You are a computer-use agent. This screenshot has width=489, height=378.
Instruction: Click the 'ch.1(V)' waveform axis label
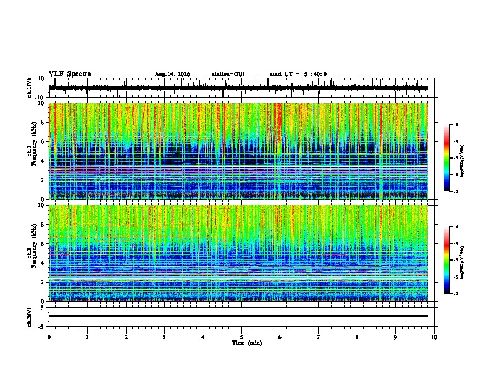(x=30, y=88)
